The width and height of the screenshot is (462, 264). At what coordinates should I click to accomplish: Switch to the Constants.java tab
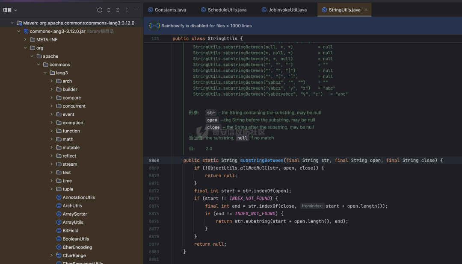coord(167,10)
